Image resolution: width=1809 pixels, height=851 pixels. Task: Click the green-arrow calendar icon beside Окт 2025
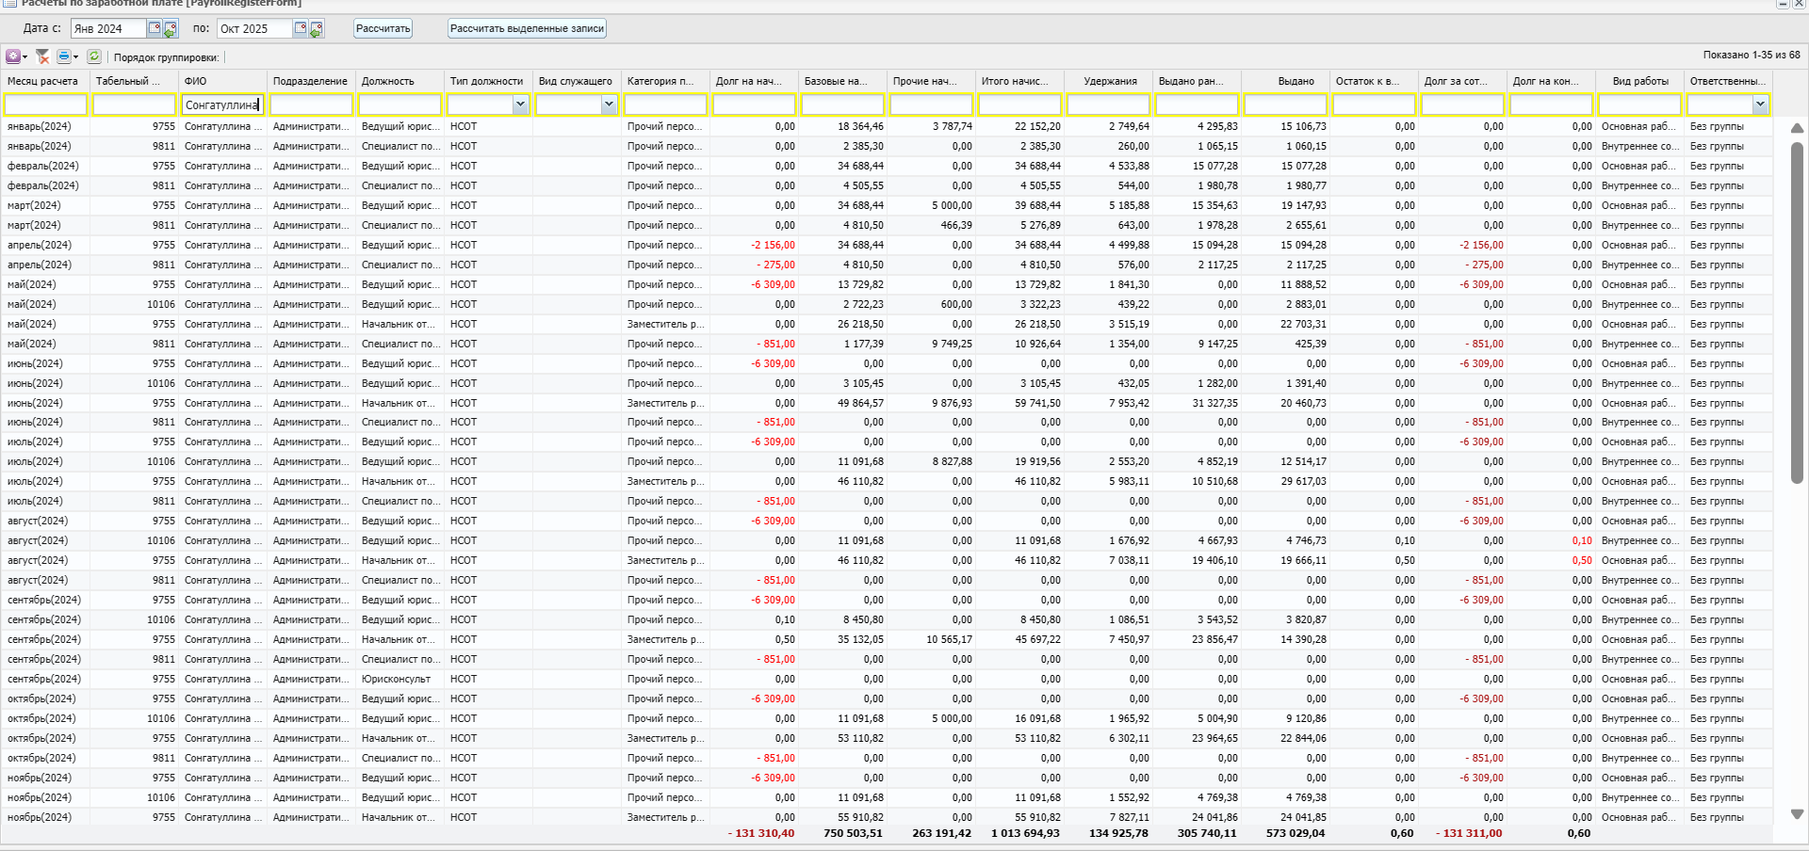click(316, 29)
